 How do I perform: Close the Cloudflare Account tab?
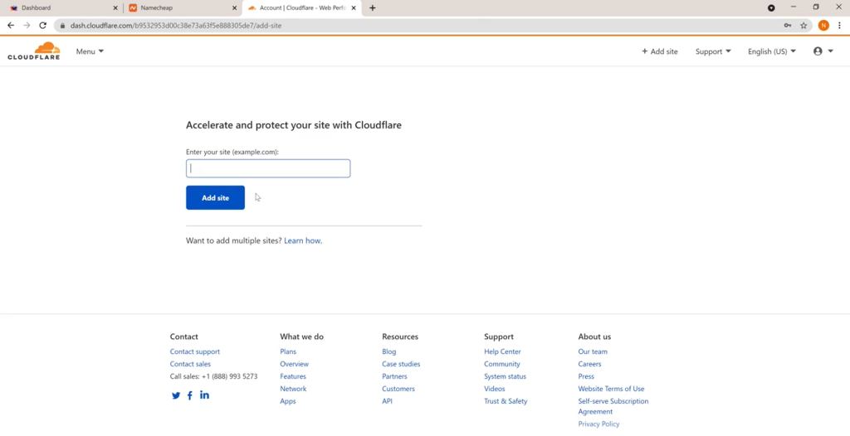tap(354, 8)
